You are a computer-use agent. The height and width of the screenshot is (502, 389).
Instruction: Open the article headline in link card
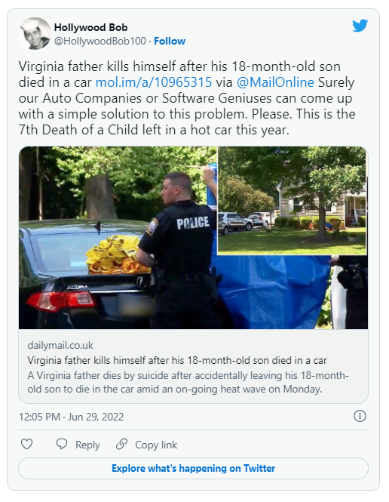point(177,360)
